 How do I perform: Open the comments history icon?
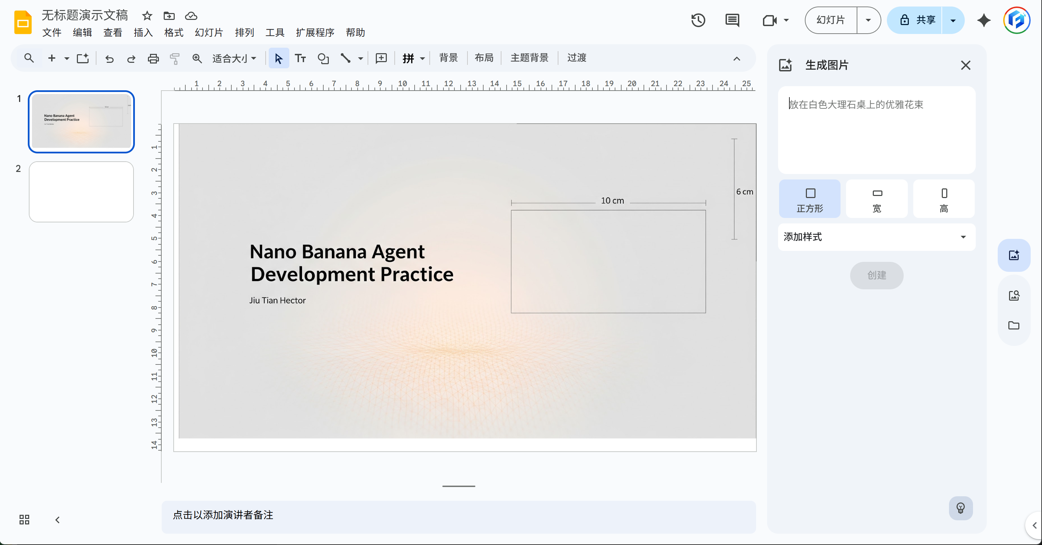coord(732,20)
